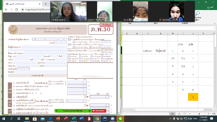Tick the first month checkbox in the tax month grid
Viewport: 217px width, 122px height.
[69, 57]
